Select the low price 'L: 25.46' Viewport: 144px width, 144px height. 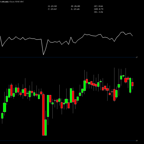click(75, 9)
